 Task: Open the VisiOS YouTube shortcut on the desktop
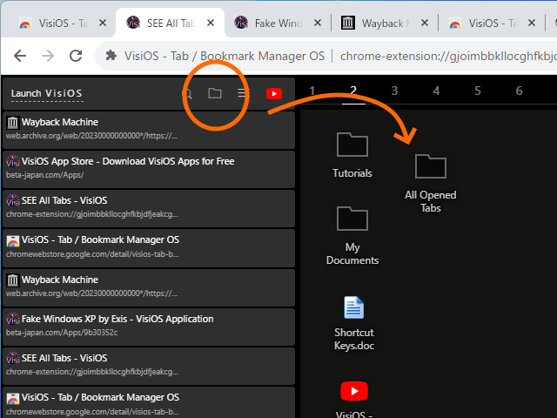pyautogui.click(x=354, y=399)
